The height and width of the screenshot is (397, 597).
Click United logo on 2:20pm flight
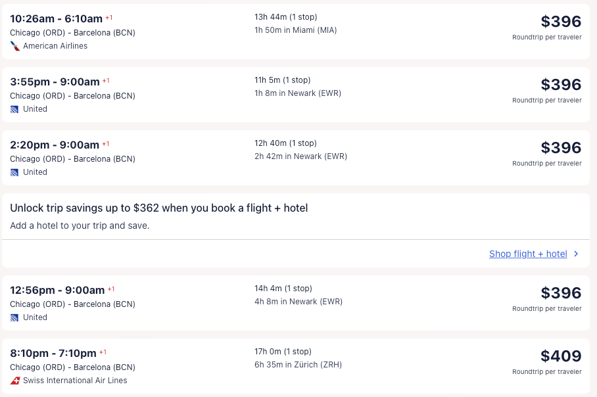[x=14, y=172]
